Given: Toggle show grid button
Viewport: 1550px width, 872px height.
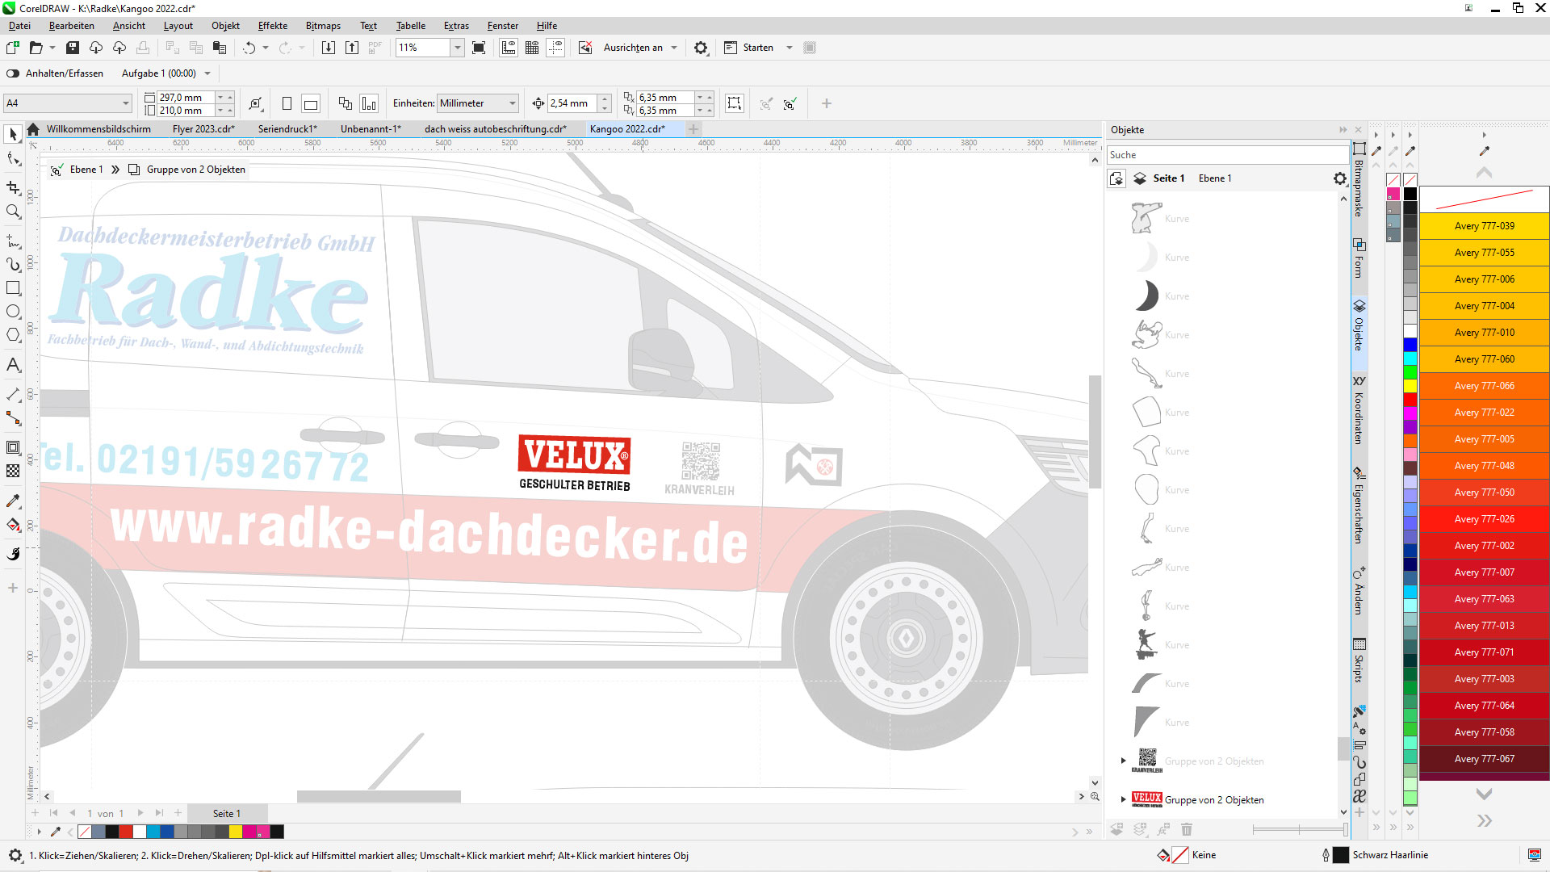Looking at the screenshot, I should (532, 48).
